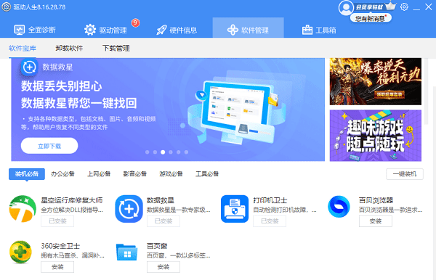The image size is (436, 280).
Task: Click the 360安全卫士 app icon
Action: point(20,252)
